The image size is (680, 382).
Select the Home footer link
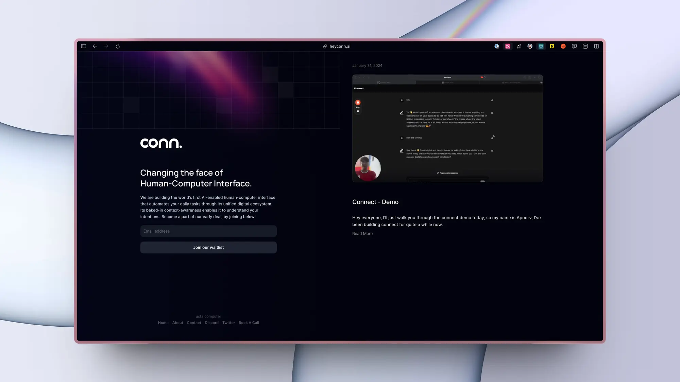pyautogui.click(x=163, y=322)
